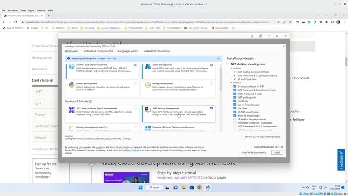Open the Bookmarks folder named Social

[x=72, y=28]
